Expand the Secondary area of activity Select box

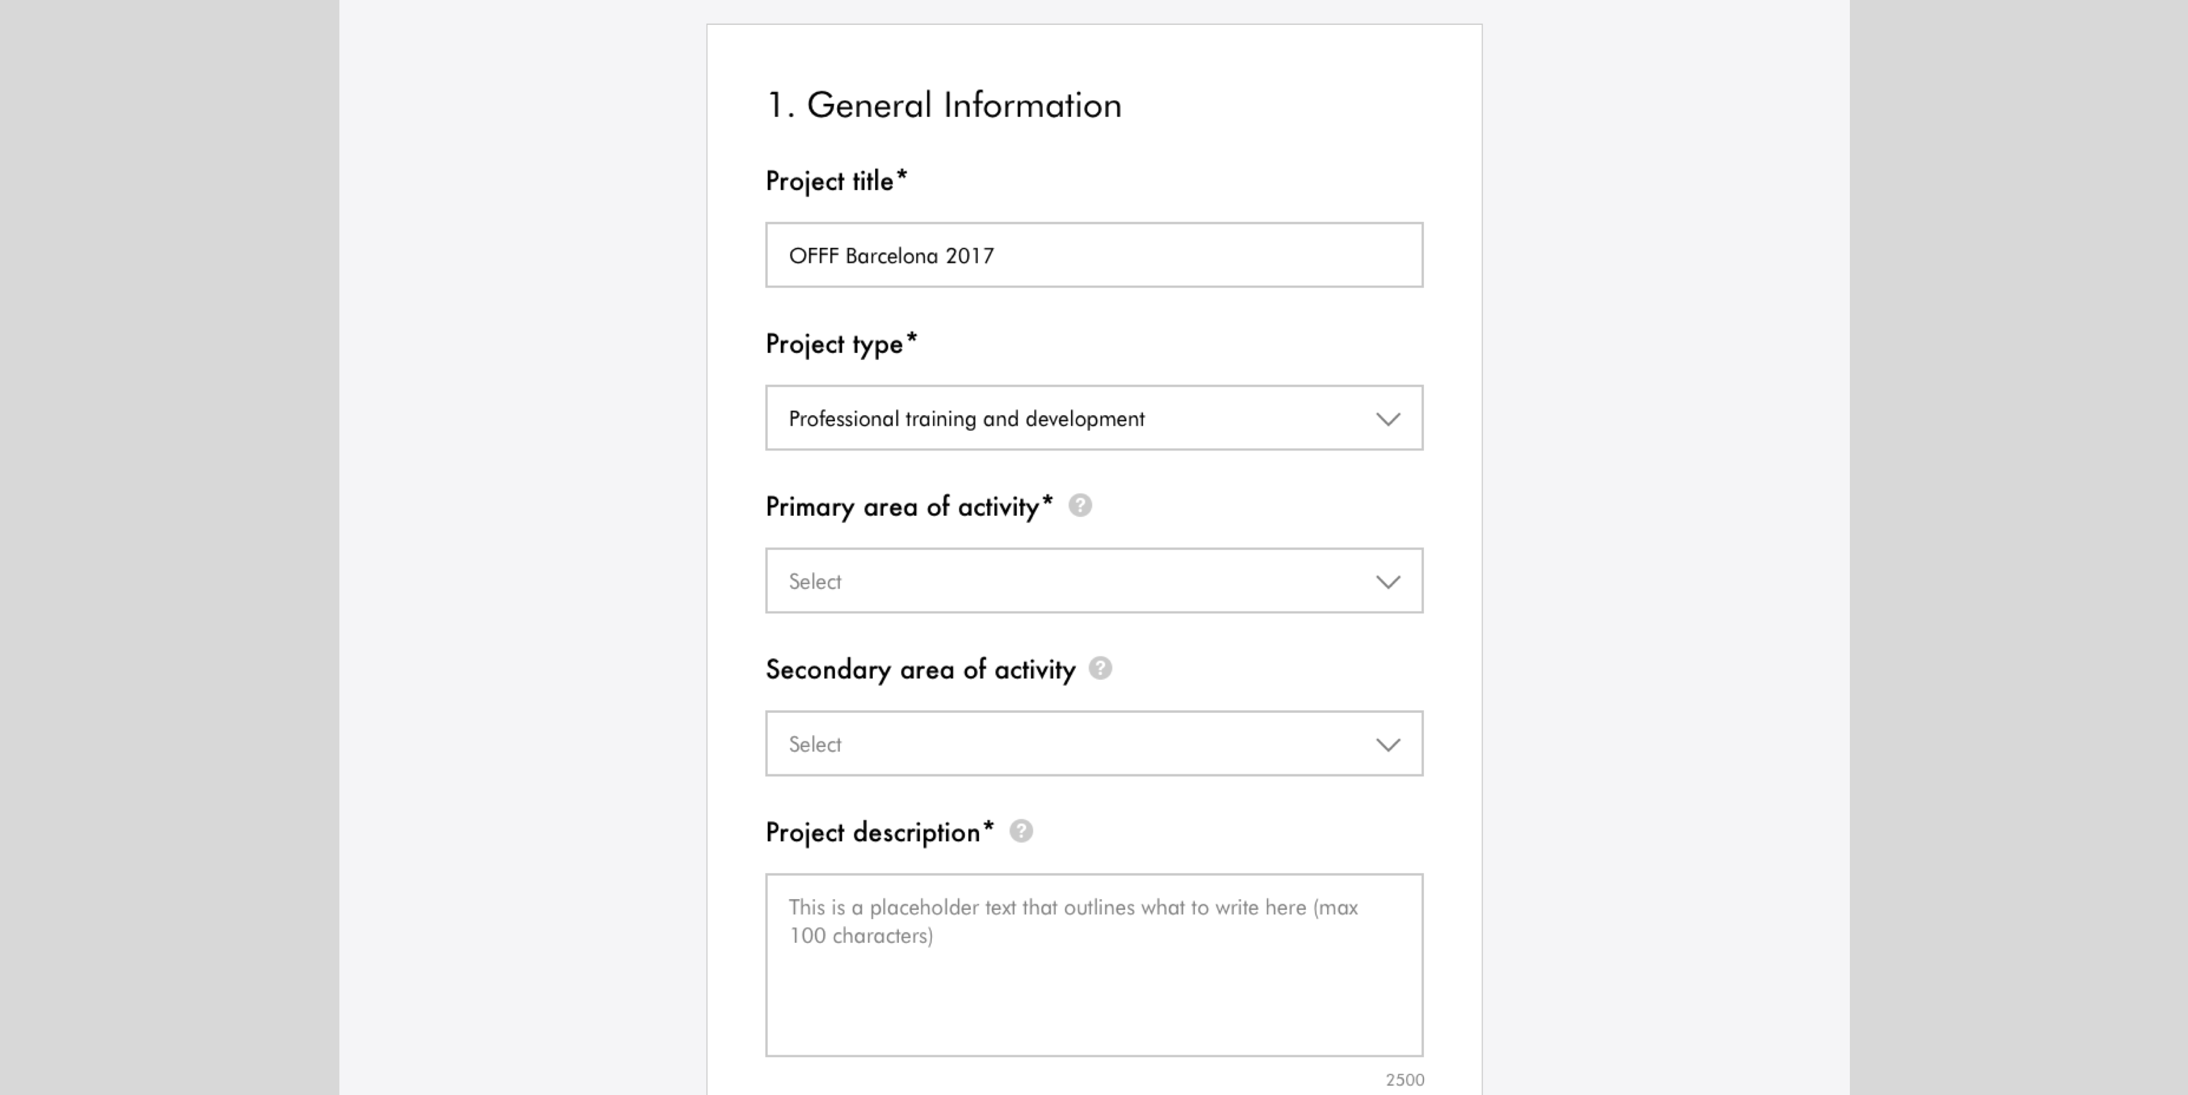tap(1094, 743)
